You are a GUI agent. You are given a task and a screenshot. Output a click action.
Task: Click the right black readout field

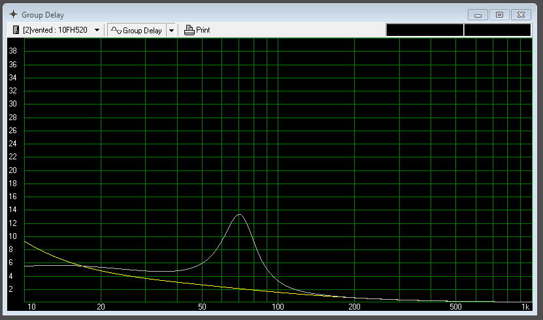click(497, 30)
